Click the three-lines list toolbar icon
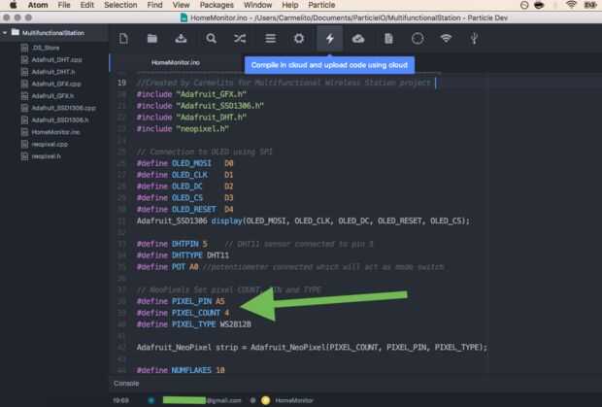The height and width of the screenshot is (407, 602). (x=270, y=39)
